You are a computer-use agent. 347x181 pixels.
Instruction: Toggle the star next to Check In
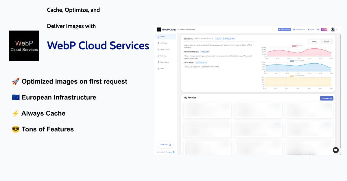(170, 144)
